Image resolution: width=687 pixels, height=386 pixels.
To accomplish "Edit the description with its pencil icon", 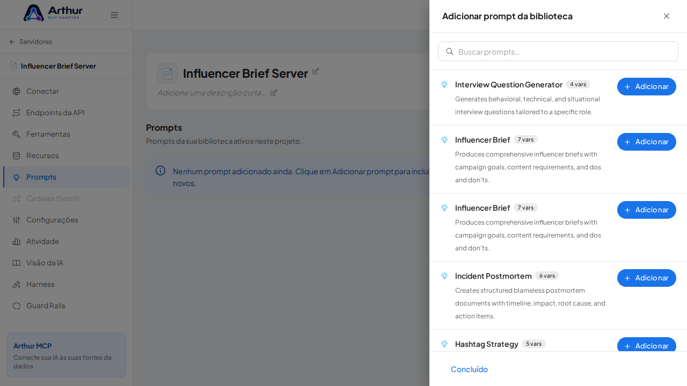I will (x=274, y=92).
